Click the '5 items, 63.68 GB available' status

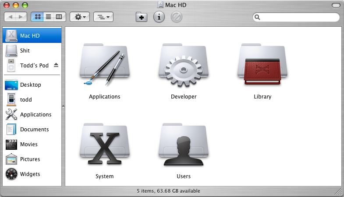point(168,191)
